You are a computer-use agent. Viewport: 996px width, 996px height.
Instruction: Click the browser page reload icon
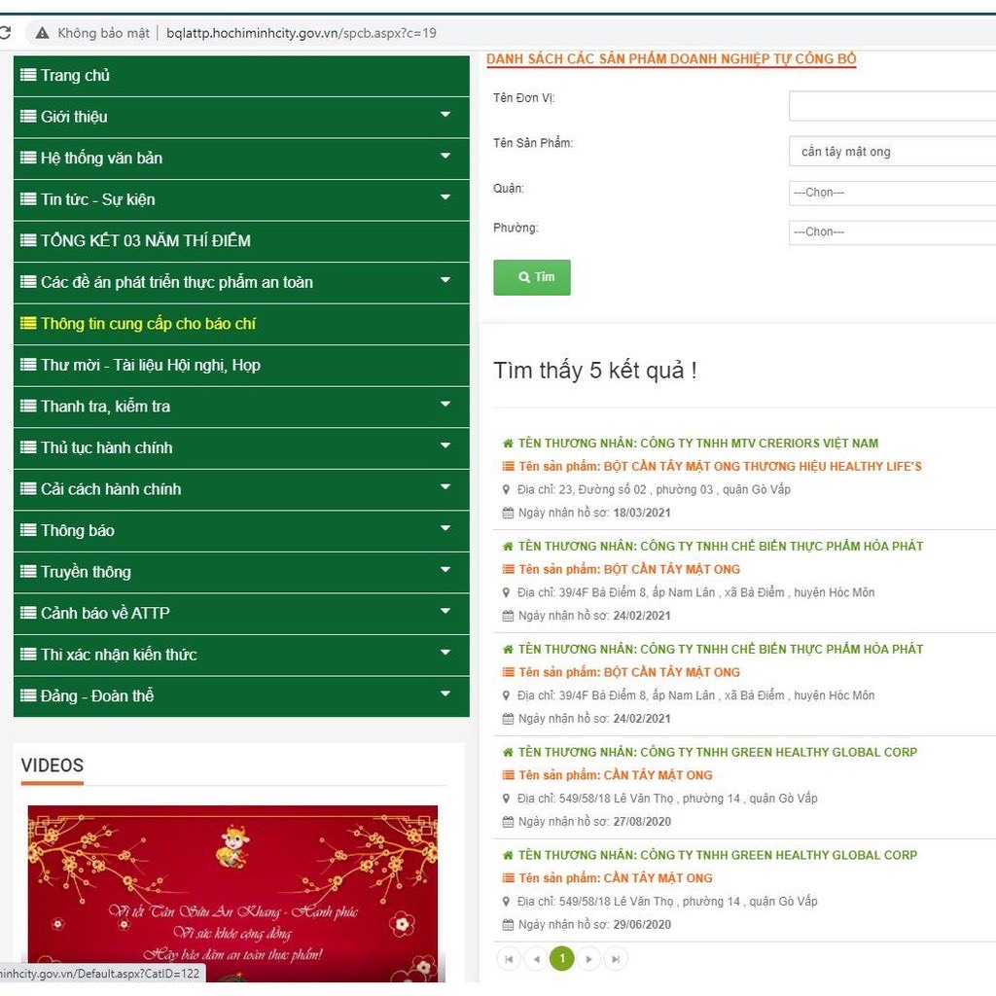click(x=8, y=32)
